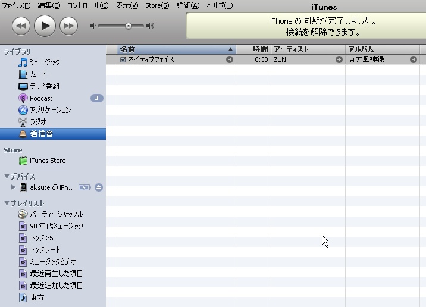
Task: Open the Store(S) menu
Action: [x=157, y=5]
